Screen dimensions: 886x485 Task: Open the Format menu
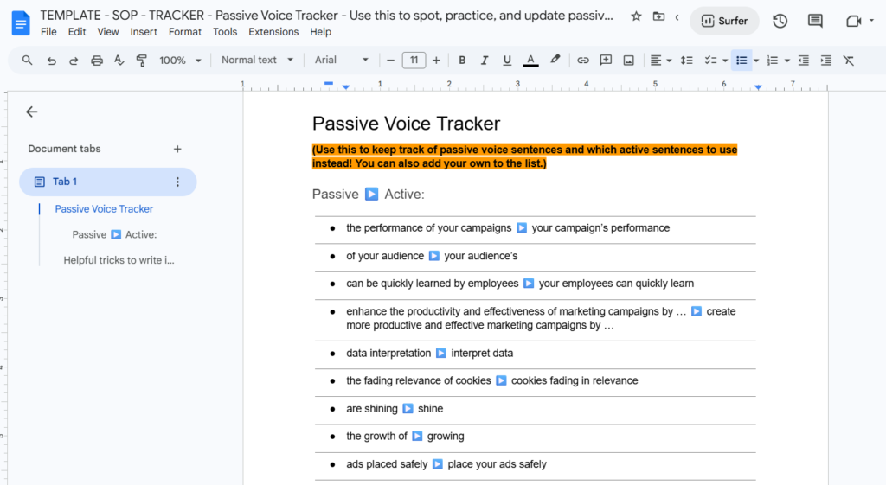[x=185, y=32]
